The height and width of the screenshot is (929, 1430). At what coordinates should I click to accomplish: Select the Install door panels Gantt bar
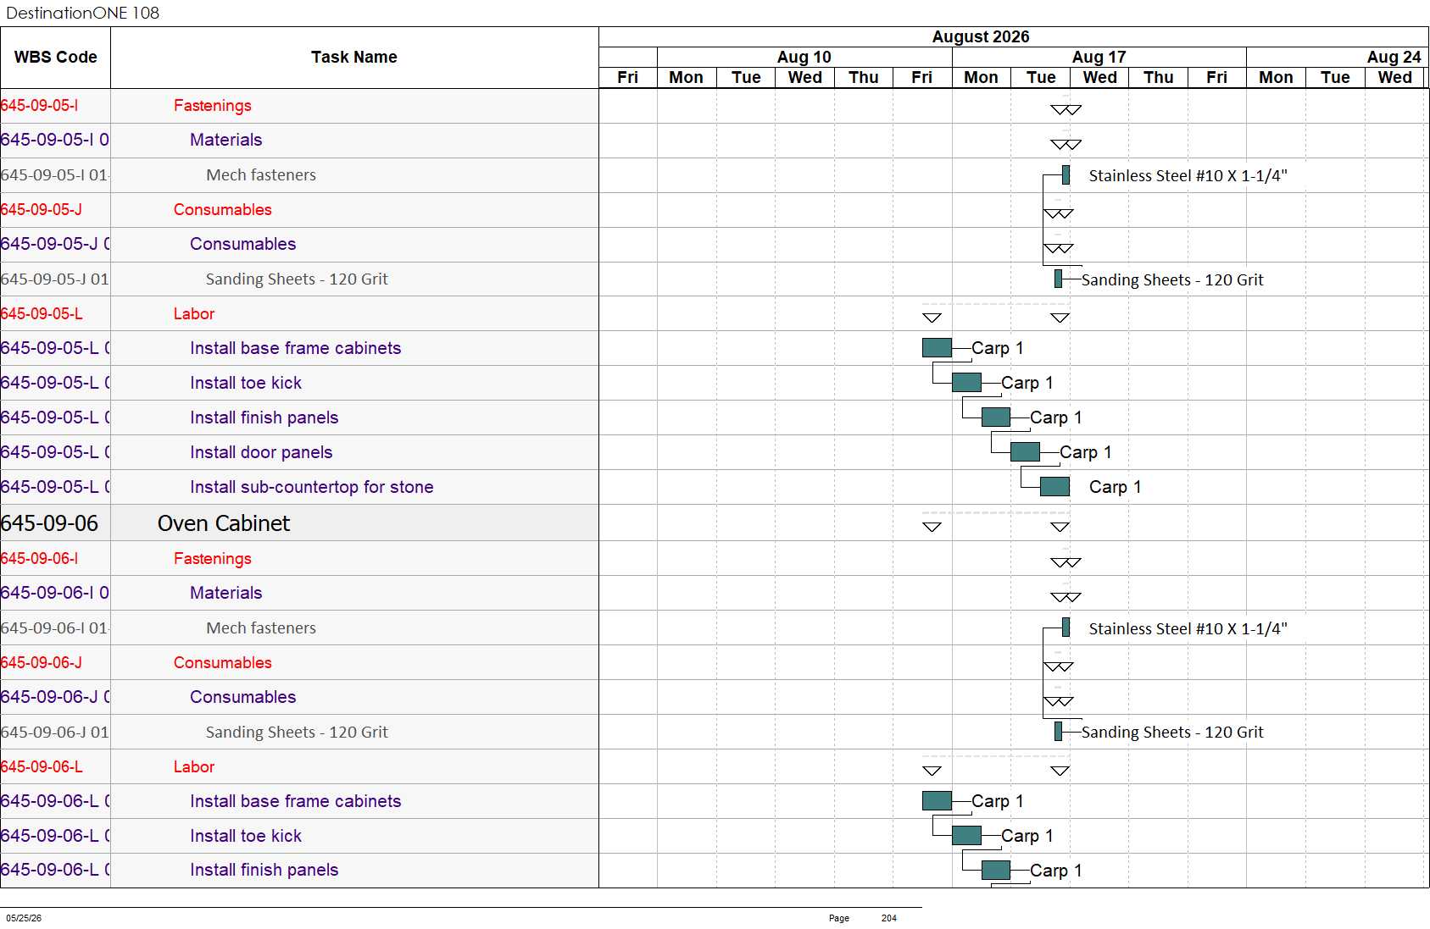[1025, 452]
